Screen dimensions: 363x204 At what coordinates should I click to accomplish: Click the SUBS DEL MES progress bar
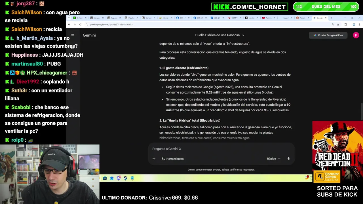tap(326, 7)
